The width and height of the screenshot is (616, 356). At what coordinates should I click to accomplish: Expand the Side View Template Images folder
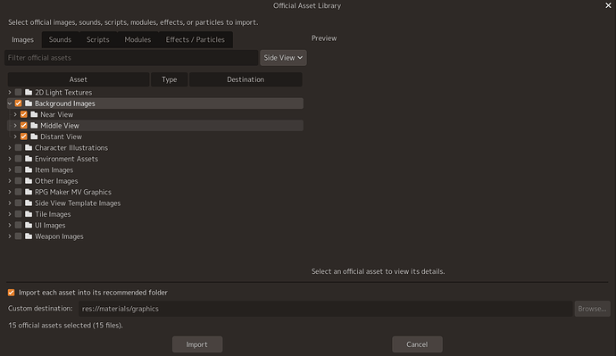pos(10,203)
